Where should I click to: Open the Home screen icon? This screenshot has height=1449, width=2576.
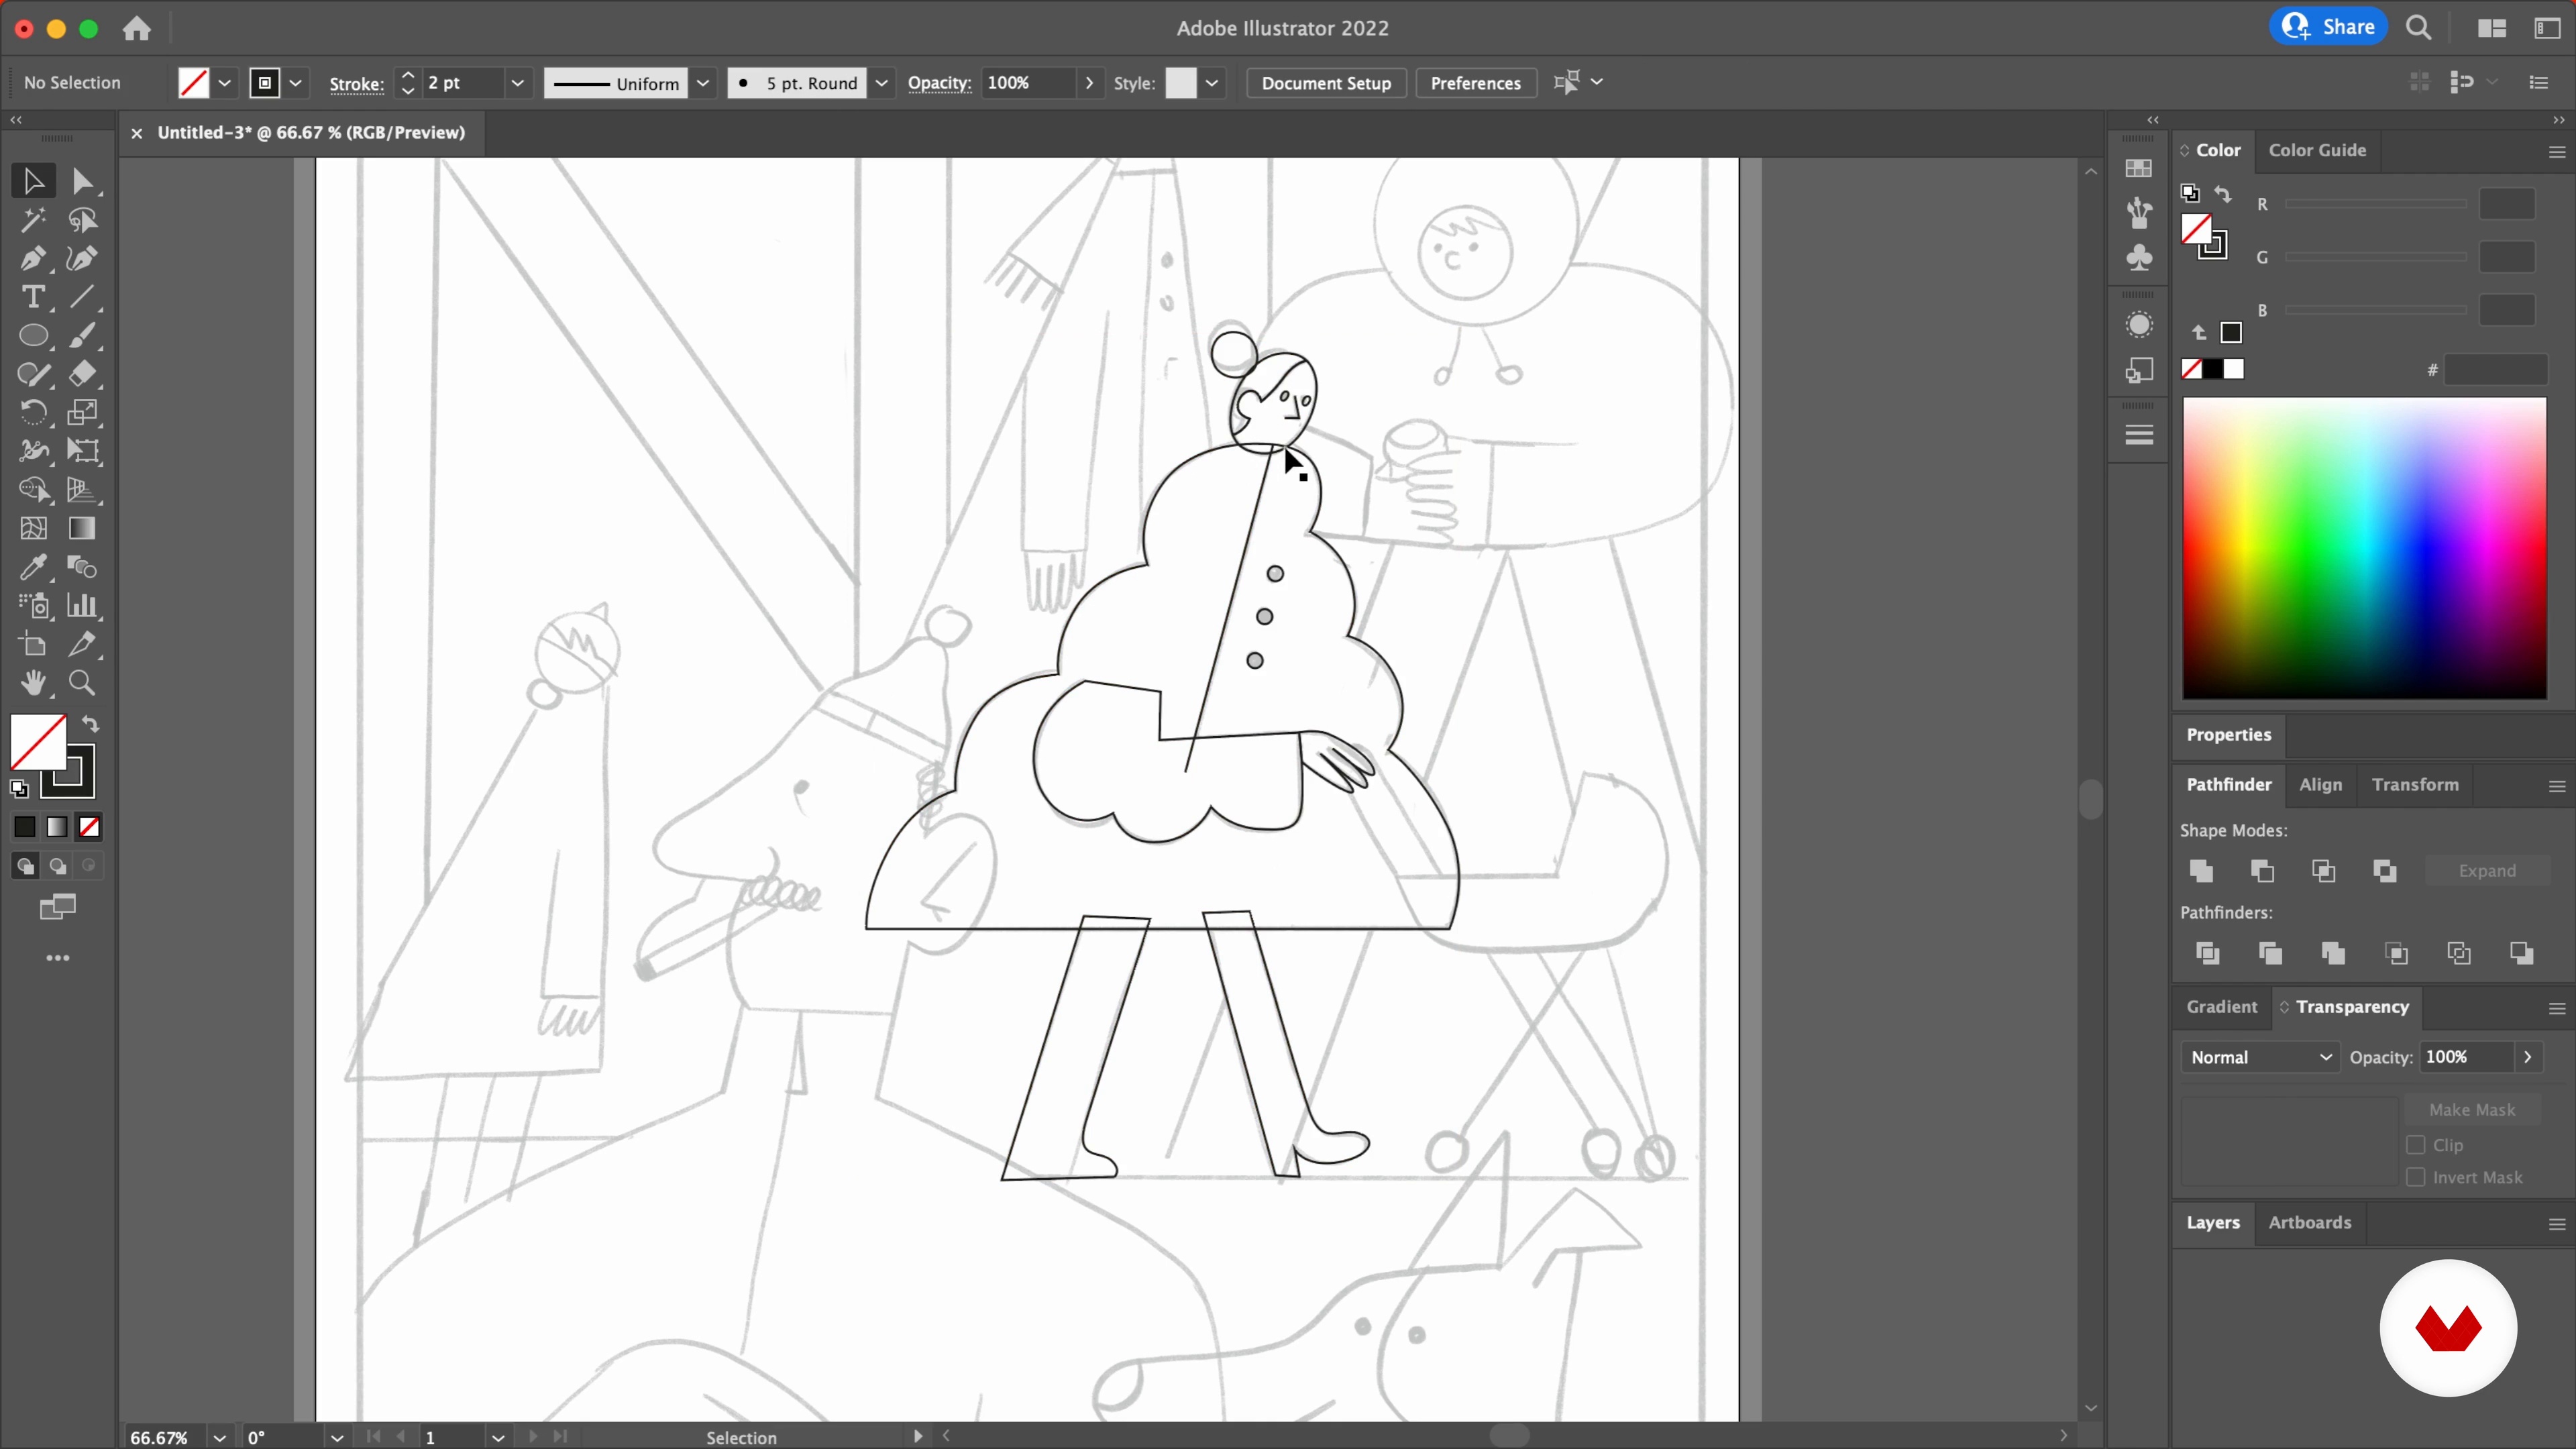pyautogui.click(x=137, y=28)
